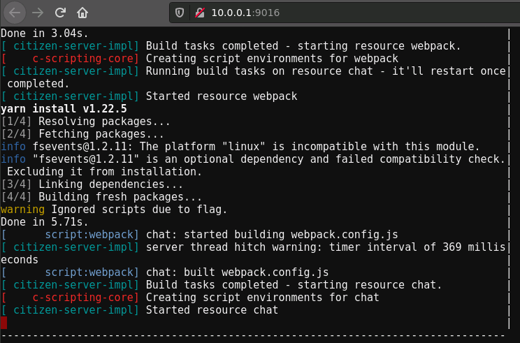Click the blue 'info' before fsevents platform message
The width and height of the screenshot is (520, 343).
tap(13, 147)
